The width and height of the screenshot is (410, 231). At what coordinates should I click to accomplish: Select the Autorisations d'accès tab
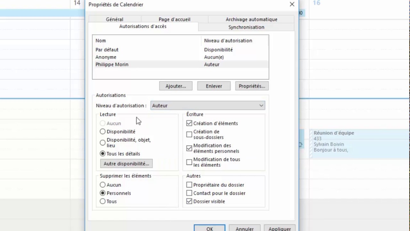coord(143,26)
